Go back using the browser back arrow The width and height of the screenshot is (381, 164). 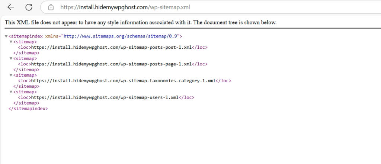coord(11,7)
